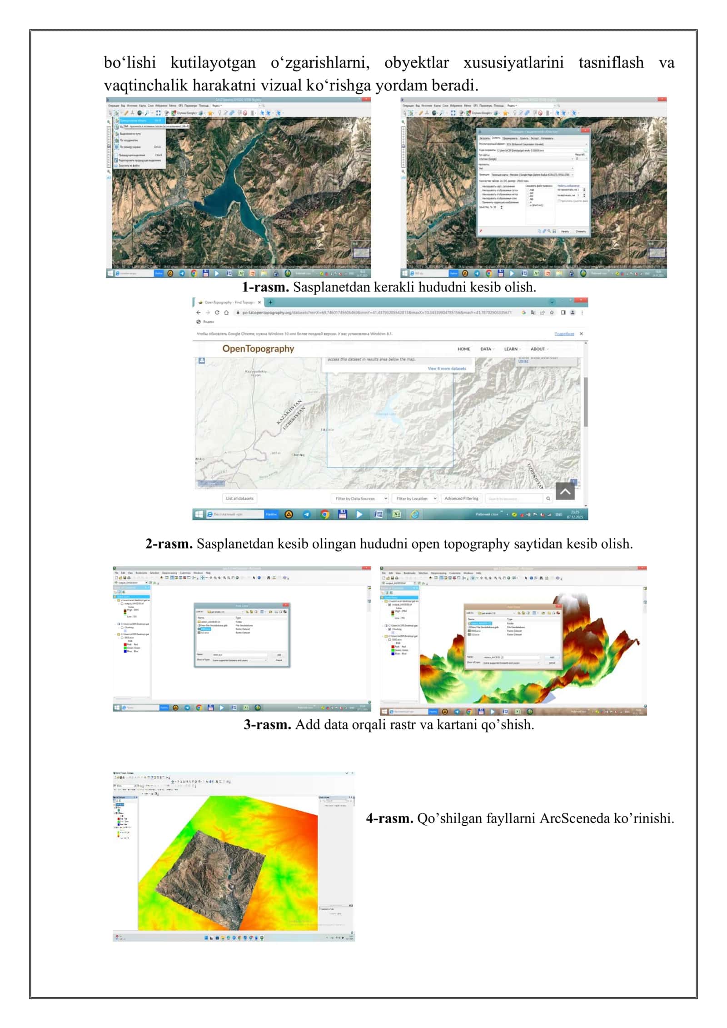Image resolution: width=727 pixels, height=1028 pixels.
Task: Click the Advanced Filtering button
Action: click(461, 499)
